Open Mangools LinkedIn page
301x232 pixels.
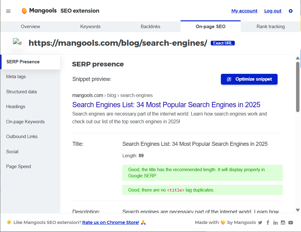pos(275,222)
